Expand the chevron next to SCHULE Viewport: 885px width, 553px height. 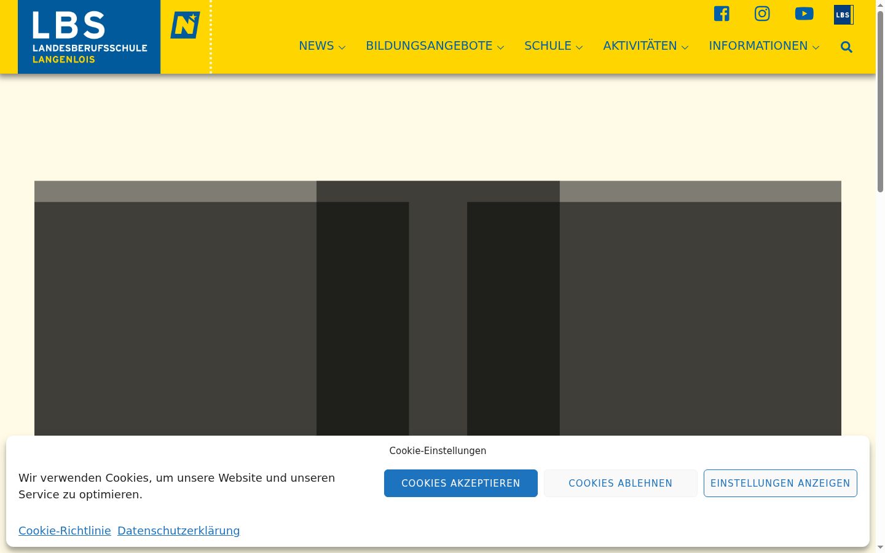click(x=579, y=48)
